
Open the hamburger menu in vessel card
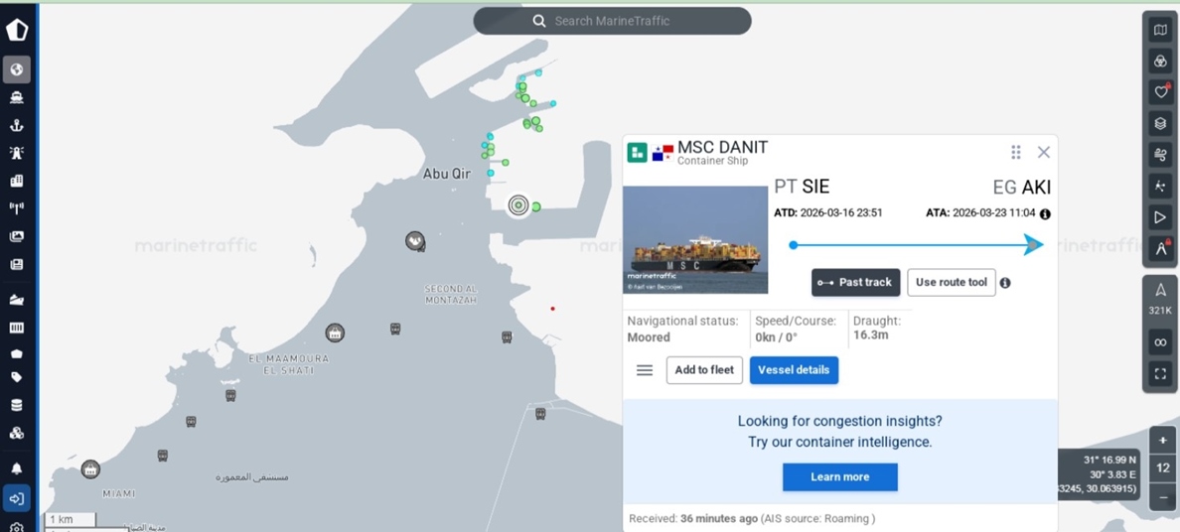(x=645, y=370)
